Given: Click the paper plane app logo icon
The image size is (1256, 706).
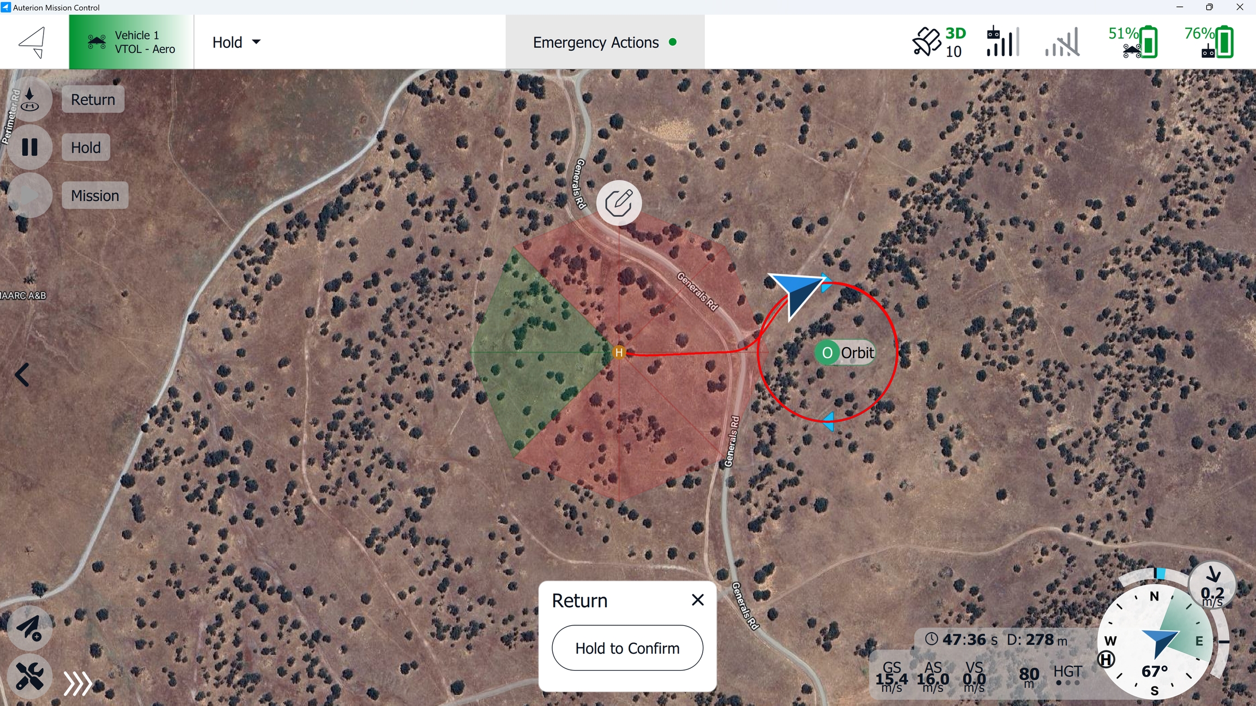Looking at the screenshot, I should point(33,42).
